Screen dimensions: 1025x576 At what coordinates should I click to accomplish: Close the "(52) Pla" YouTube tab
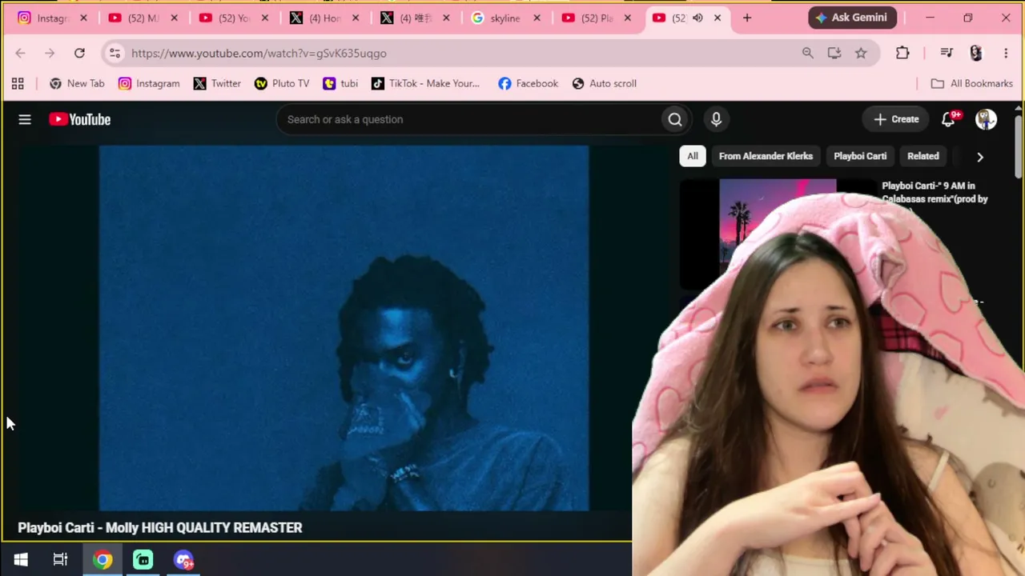point(627,18)
